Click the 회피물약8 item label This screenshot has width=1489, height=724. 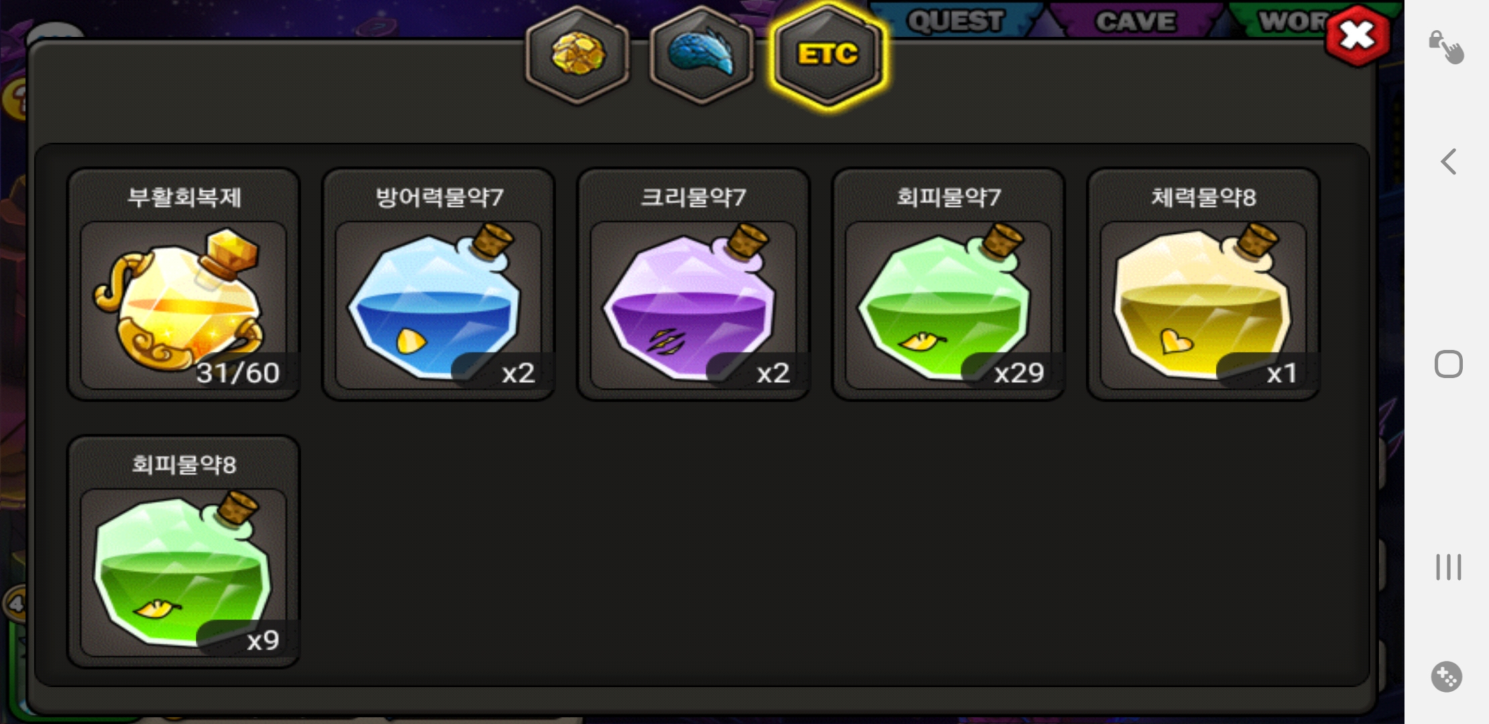pos(184,464)
